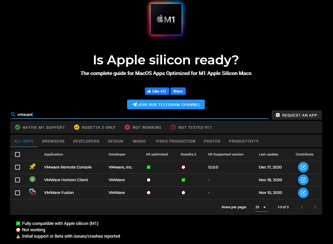Image resolution: width=333 pixels, height=244 pixels.
Task: Open the Rows per page dropdown
Action: click(261, 207)
